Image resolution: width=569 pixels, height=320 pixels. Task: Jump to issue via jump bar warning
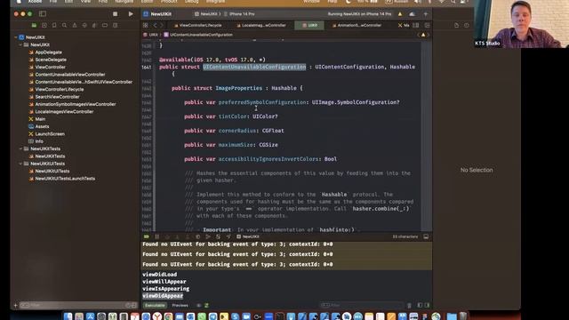pos(423,35)
